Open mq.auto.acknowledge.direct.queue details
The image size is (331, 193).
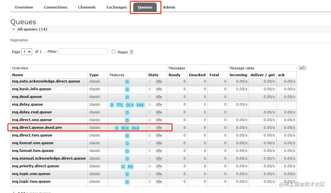click(46, 81)
